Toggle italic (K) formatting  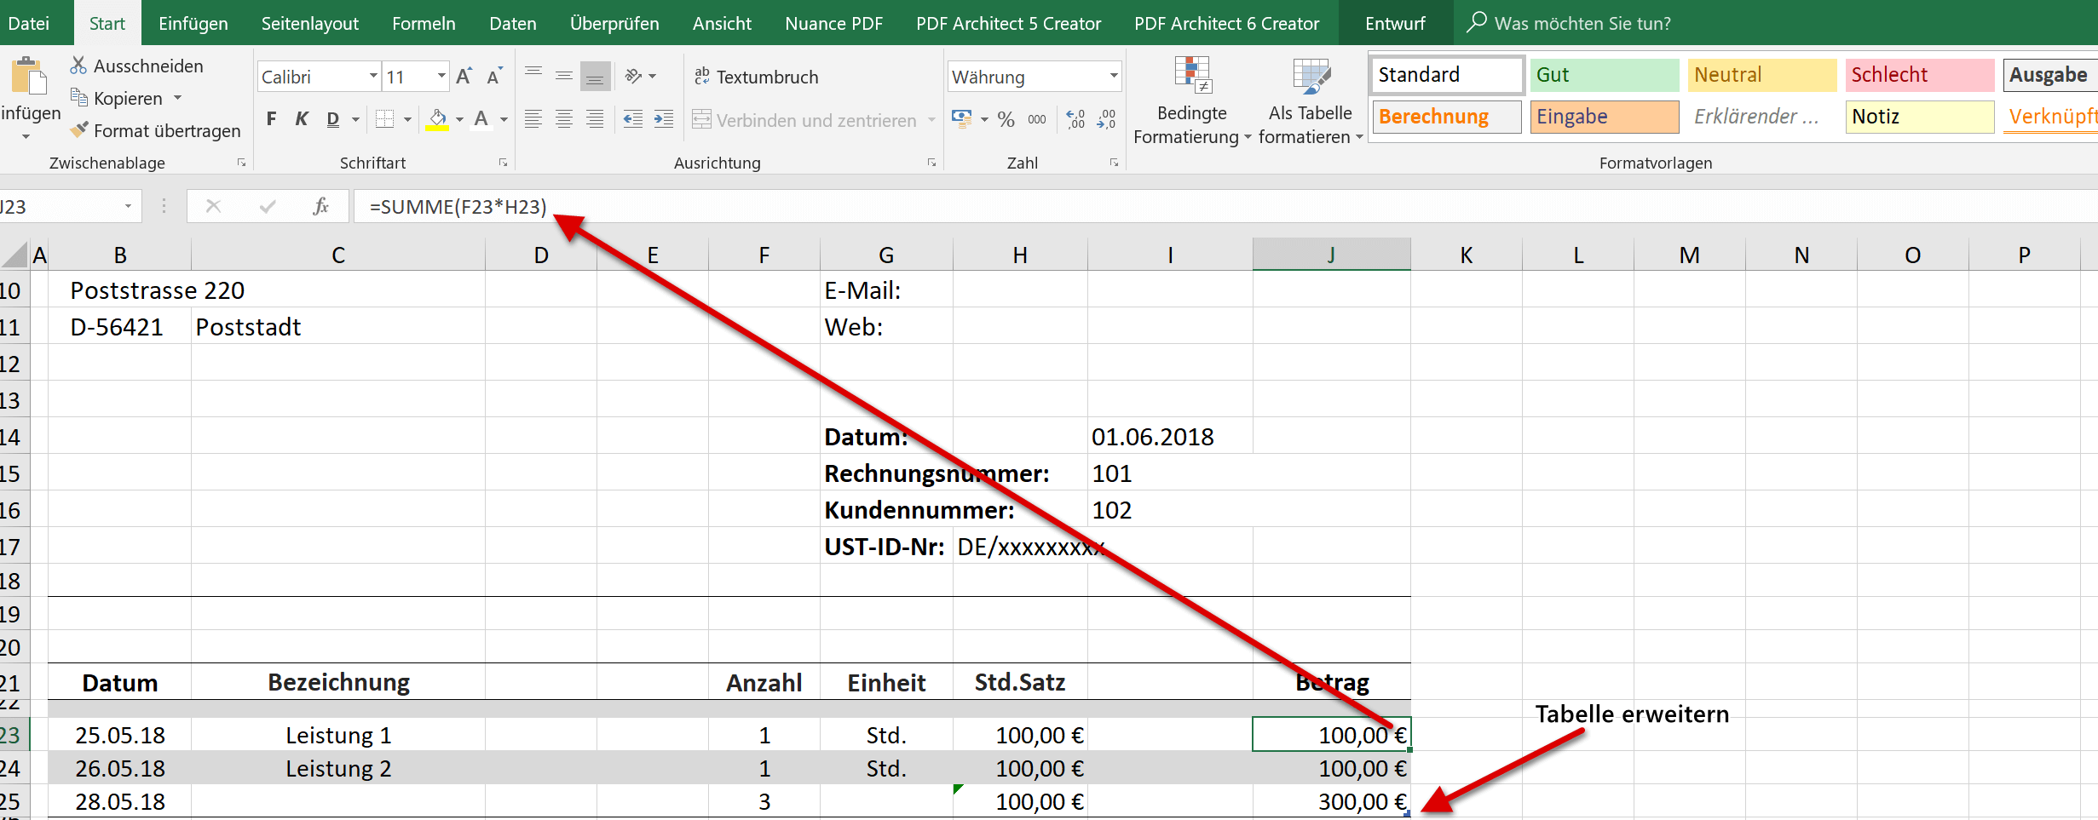[302, 119]
